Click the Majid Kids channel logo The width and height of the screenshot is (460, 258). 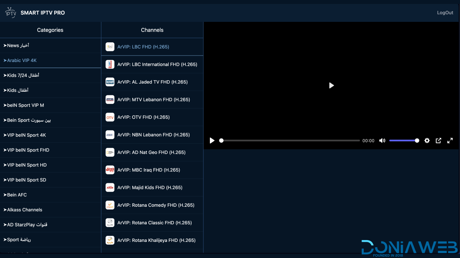pos(110,187)
